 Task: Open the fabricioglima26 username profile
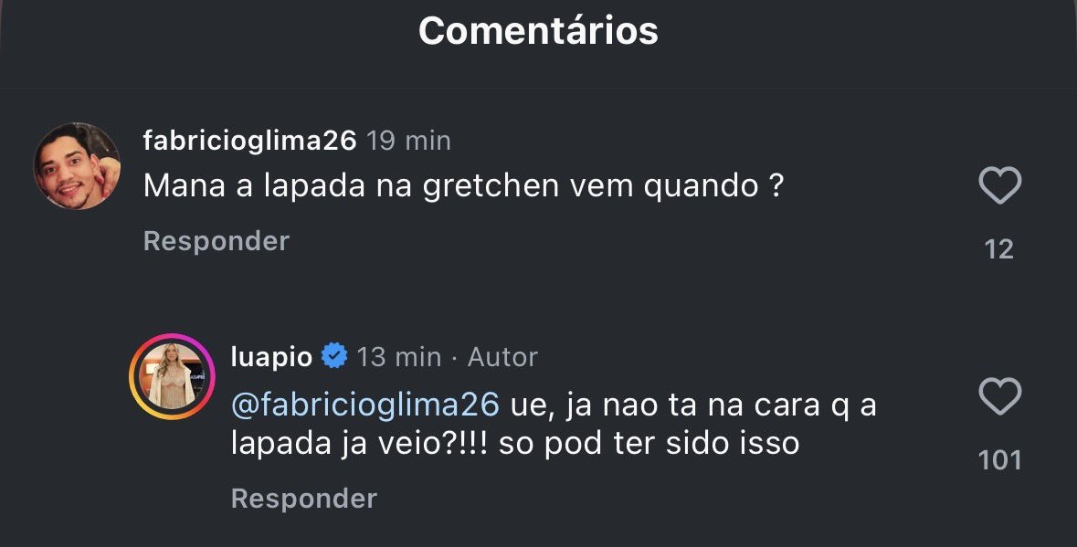250,141
